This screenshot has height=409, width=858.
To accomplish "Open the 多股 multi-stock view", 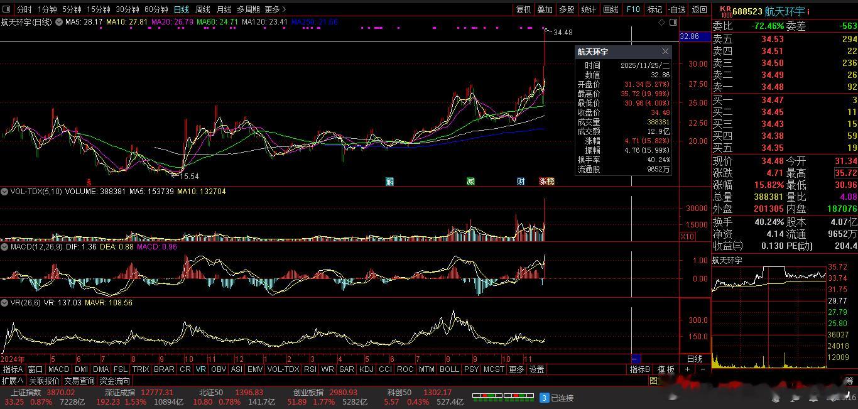I will pyautogui.click(x=567, y=9).
